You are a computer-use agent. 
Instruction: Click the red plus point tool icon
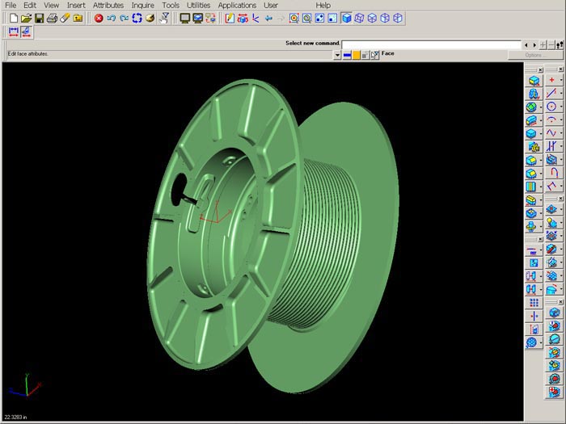(552, 80)
